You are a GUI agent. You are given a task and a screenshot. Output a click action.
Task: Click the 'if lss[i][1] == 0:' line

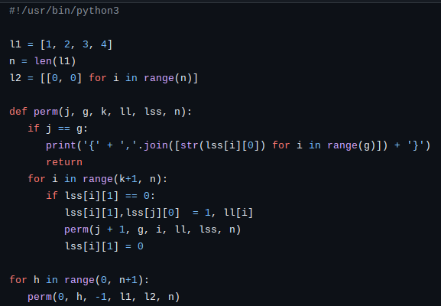[101, 196]
